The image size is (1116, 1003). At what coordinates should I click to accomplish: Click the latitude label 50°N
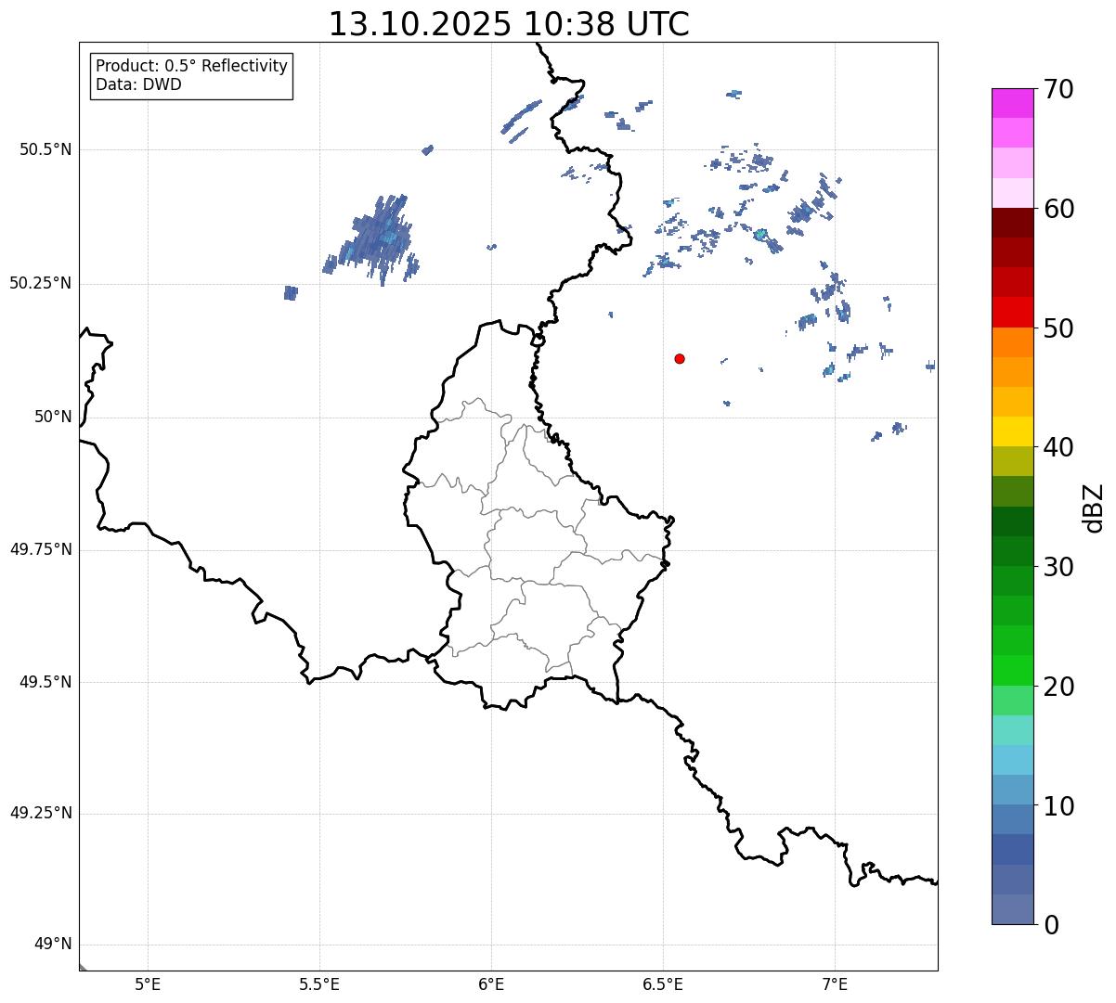53,417
